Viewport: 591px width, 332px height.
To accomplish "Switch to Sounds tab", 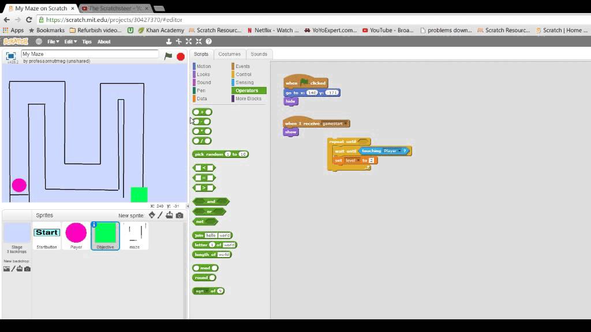I will [259, 54].
